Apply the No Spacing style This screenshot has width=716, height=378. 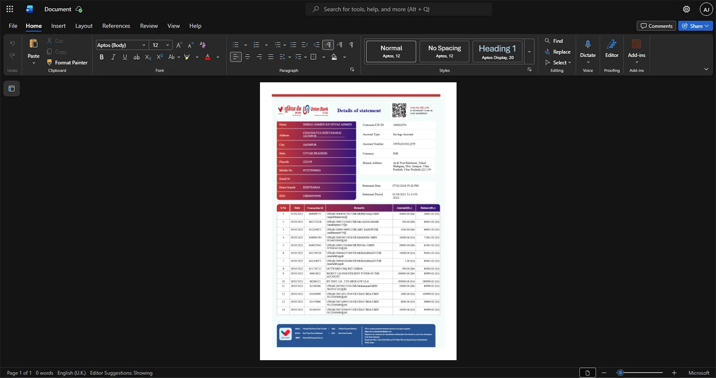coord(444,51)
